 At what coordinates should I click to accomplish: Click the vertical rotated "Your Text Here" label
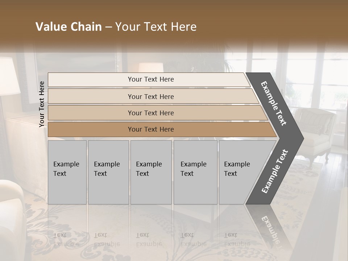point(42,104)
